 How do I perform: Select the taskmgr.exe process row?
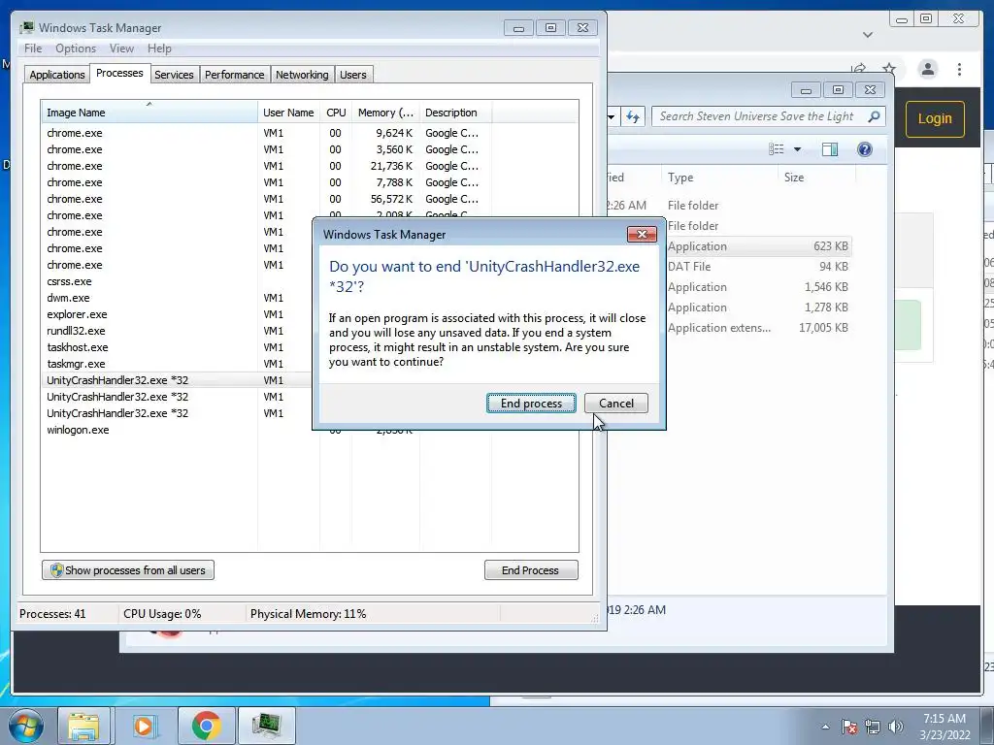pyautogui.click(x=178, y=364)
